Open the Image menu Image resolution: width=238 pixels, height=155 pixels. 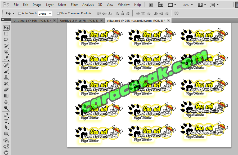[37, 5]
